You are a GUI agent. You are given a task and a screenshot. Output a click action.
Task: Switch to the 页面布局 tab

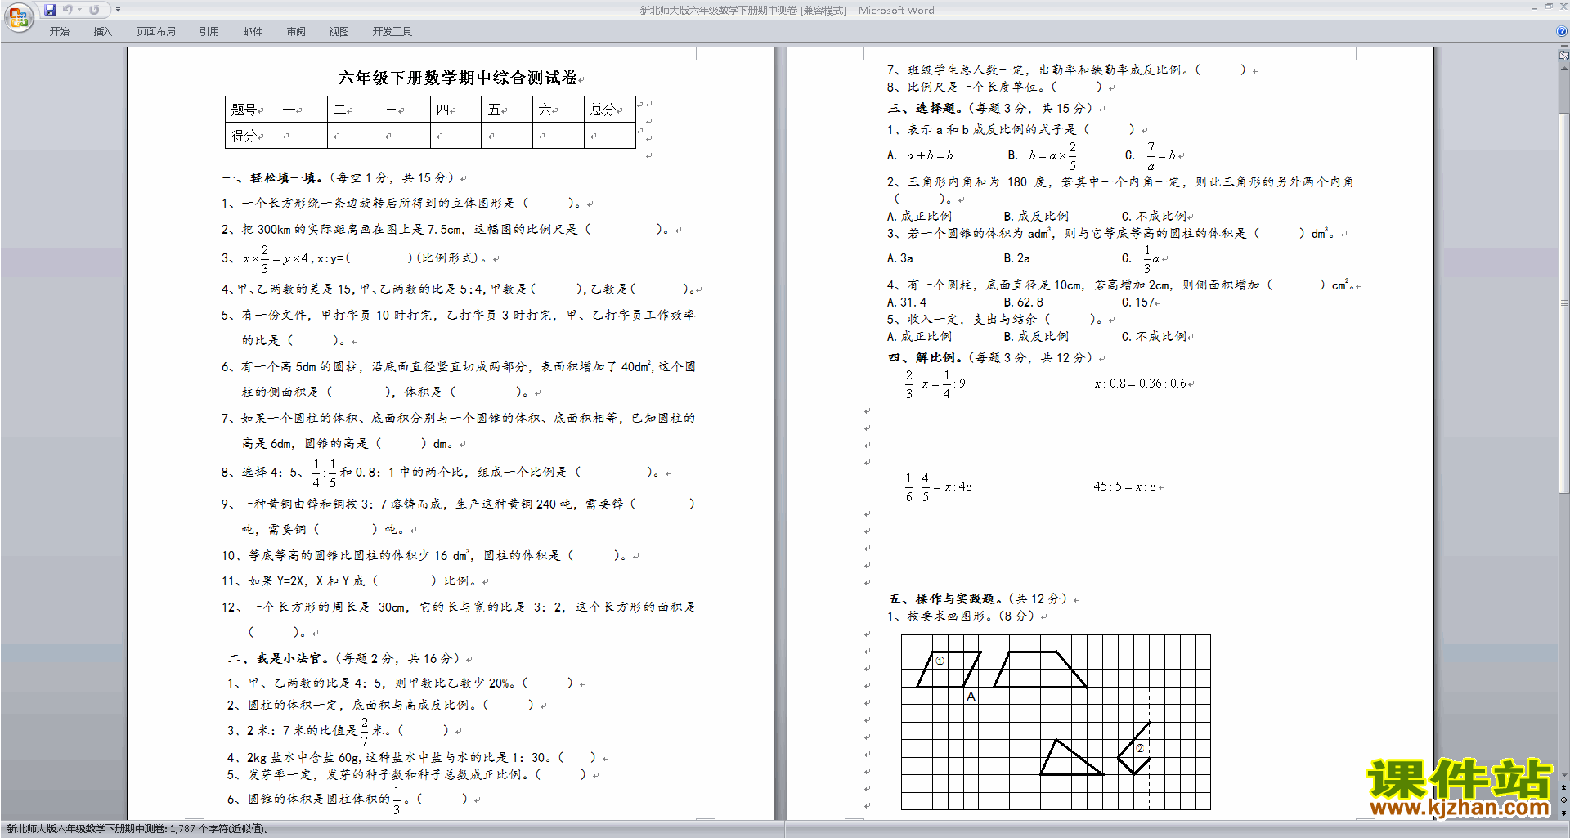coord(156,32)
